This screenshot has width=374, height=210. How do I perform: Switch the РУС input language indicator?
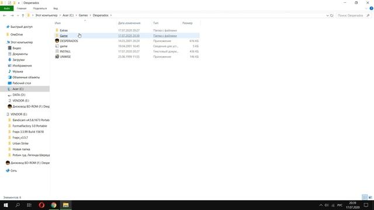[340, 205]
